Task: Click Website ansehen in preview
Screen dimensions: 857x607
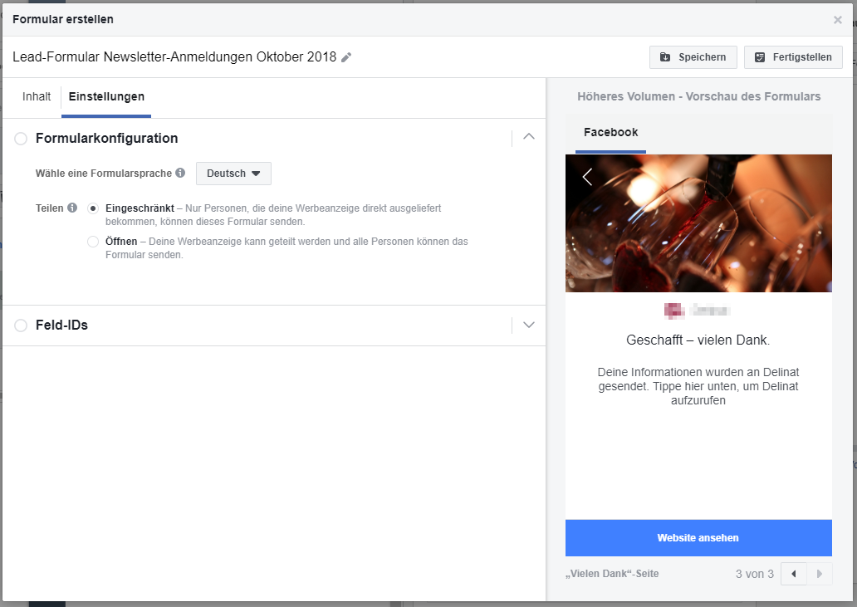Action: click(698, 538)
